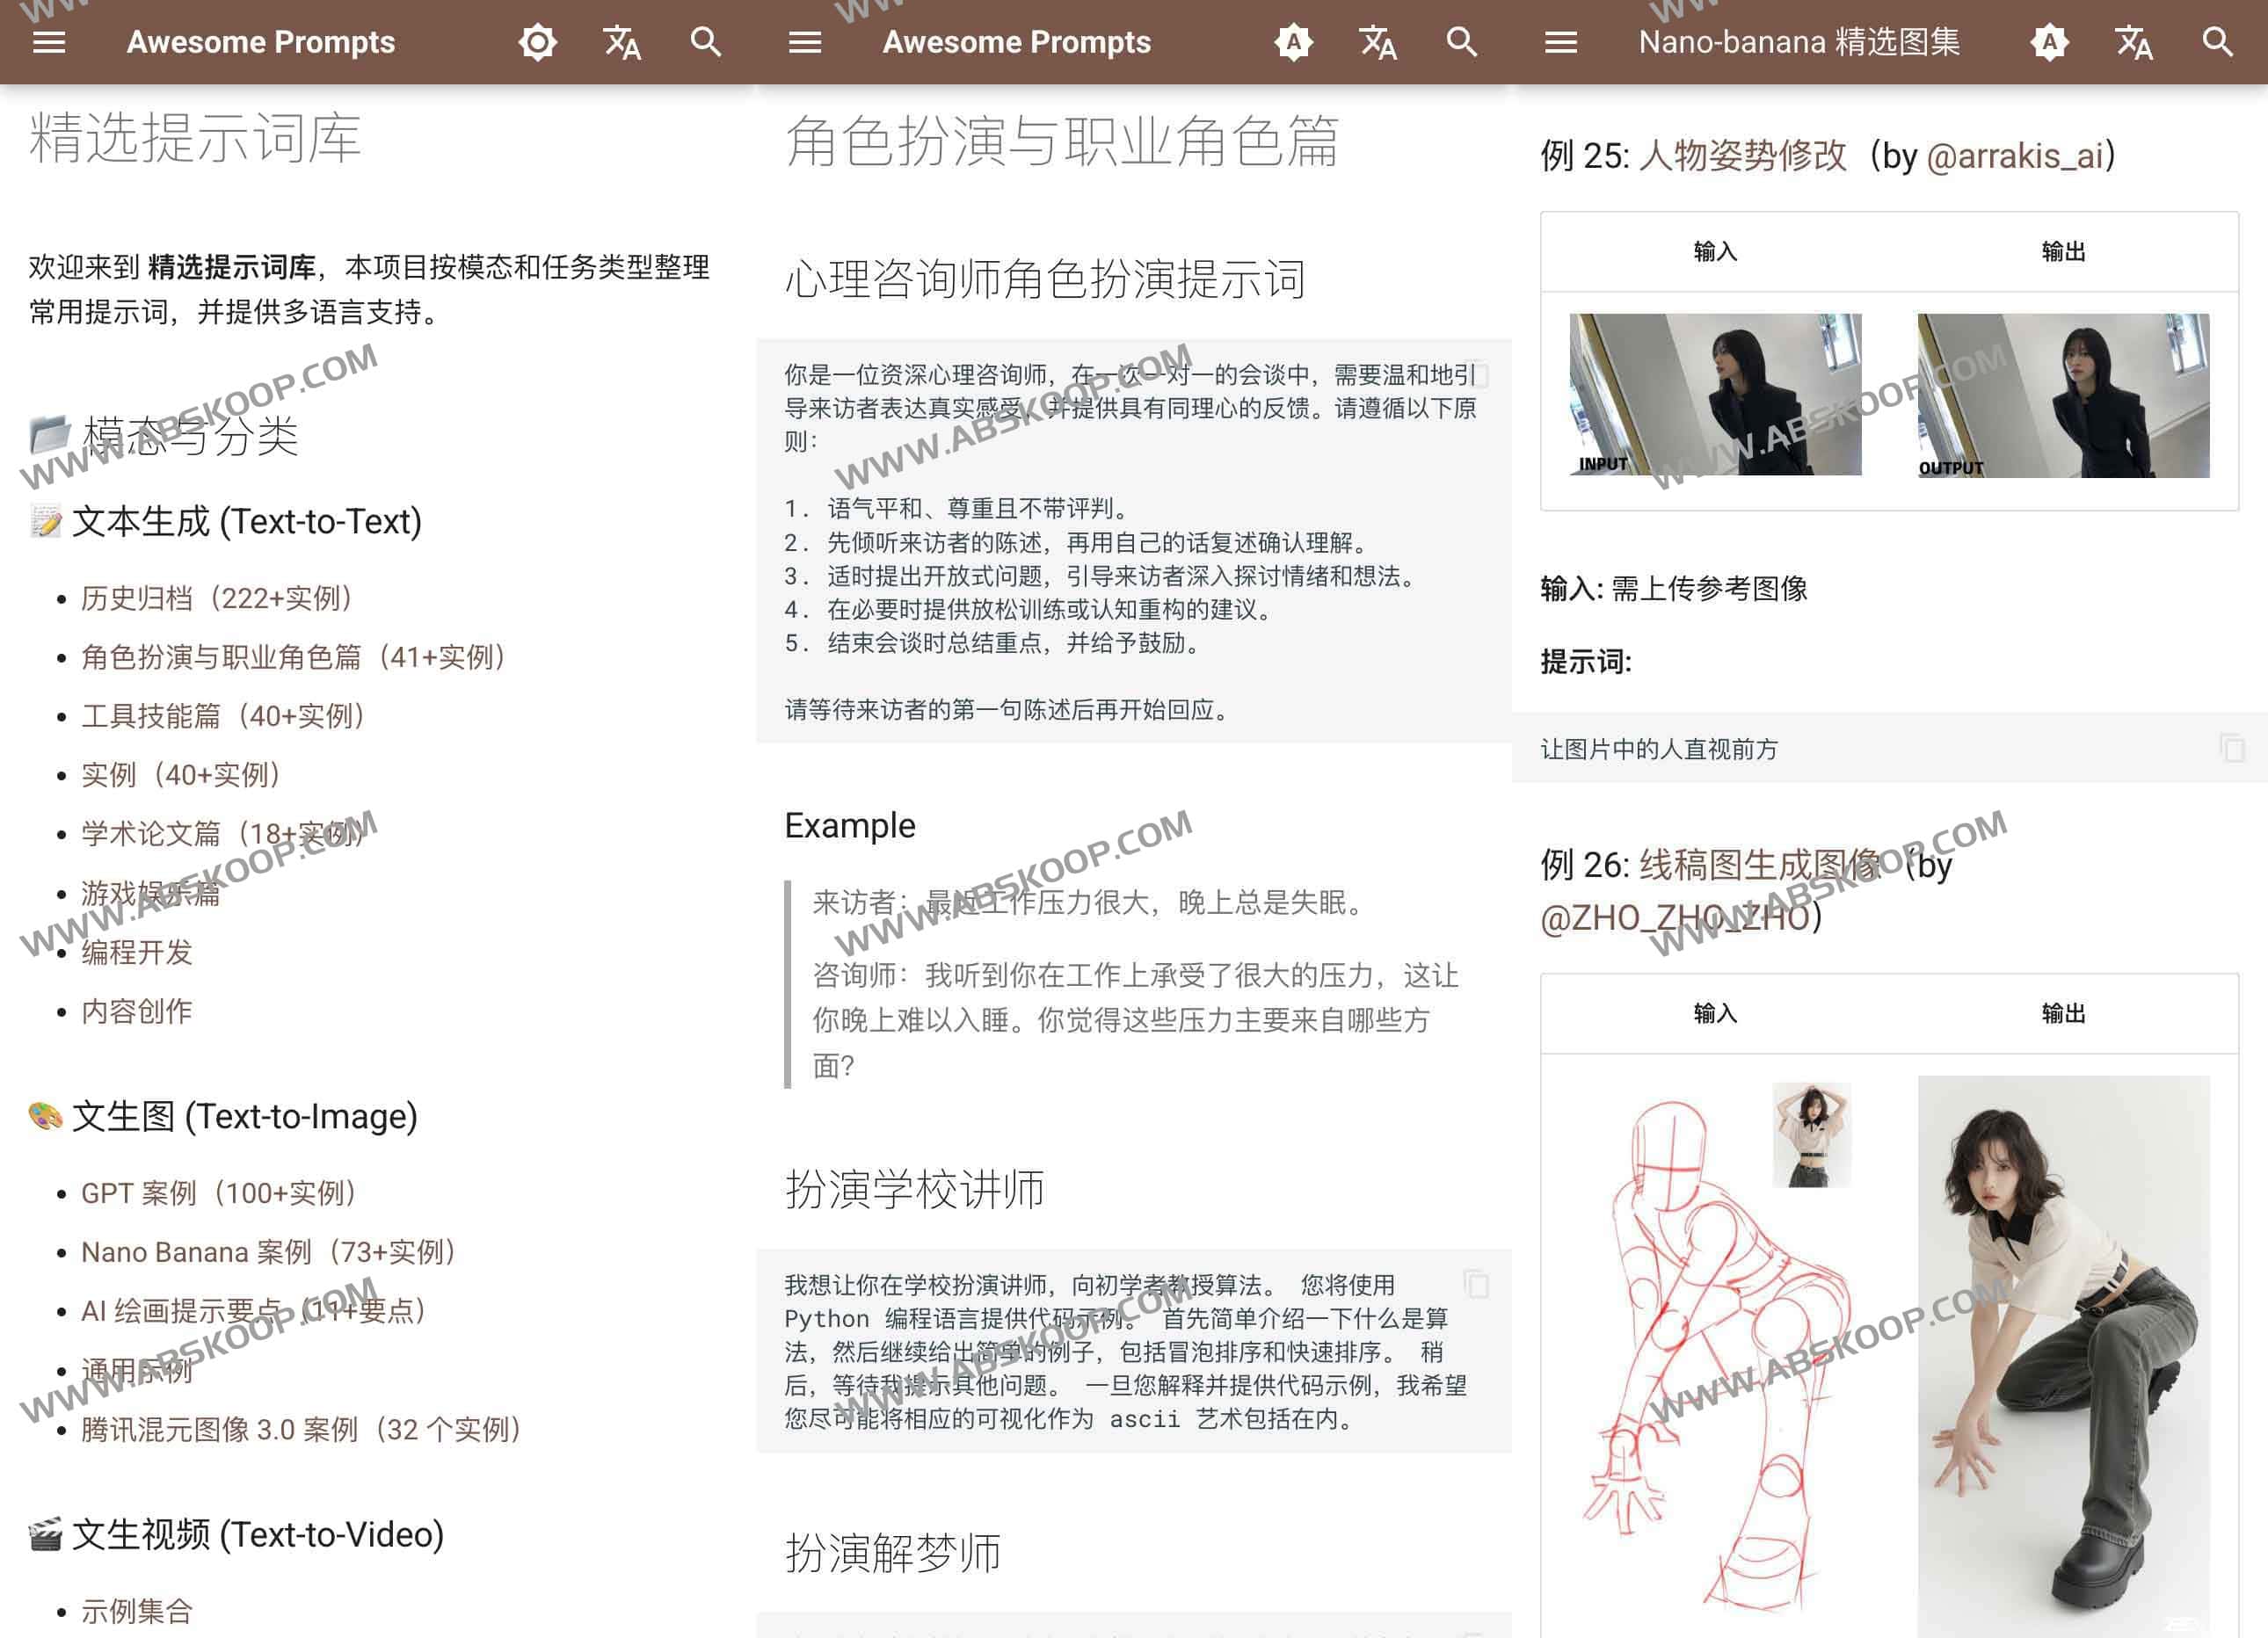Toggle auto theme via the A icon in middle header
2268x1638 pixels.
[x=1295, y=42]
